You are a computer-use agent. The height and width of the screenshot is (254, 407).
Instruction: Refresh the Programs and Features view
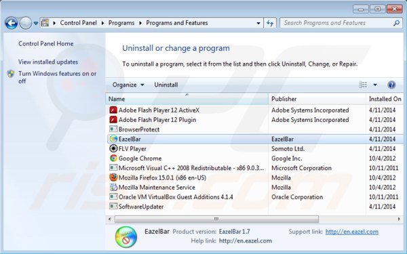tap(270, 23)
